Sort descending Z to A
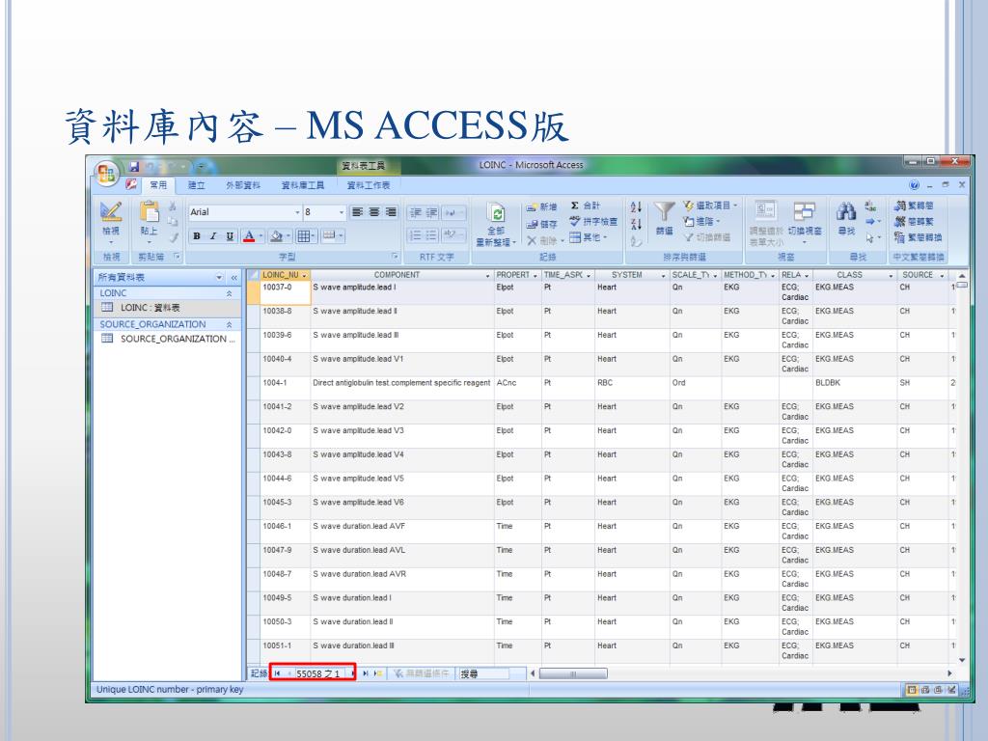 click(x=636, y=224)
